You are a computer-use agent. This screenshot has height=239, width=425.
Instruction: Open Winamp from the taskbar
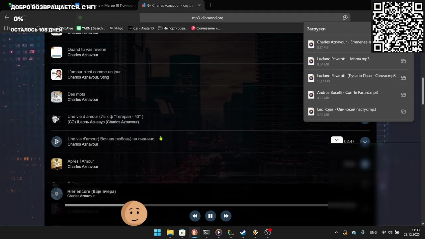click(x=255, y=232)
